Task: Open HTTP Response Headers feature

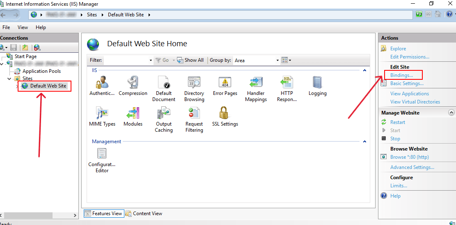Action: pos(287,89)
